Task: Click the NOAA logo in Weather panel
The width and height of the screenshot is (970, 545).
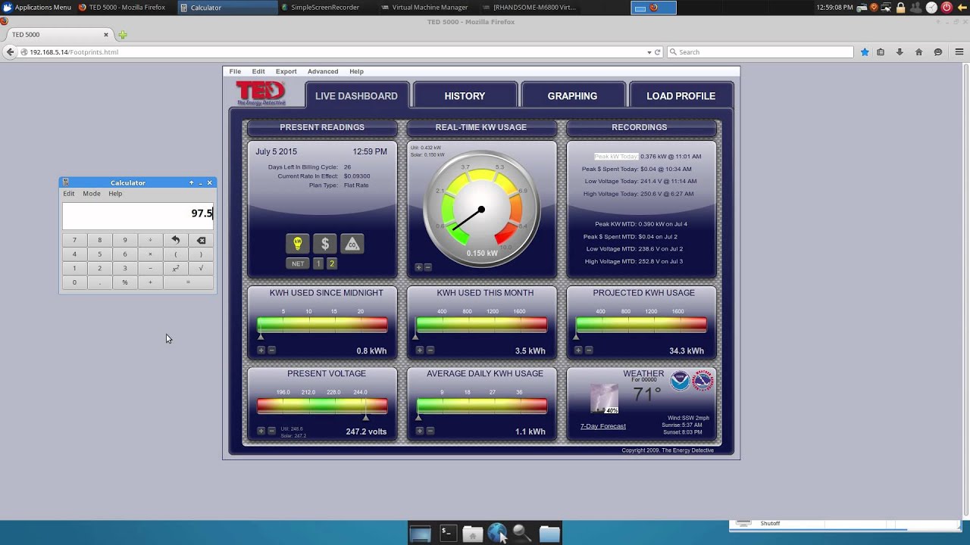Action: [680, 381]
